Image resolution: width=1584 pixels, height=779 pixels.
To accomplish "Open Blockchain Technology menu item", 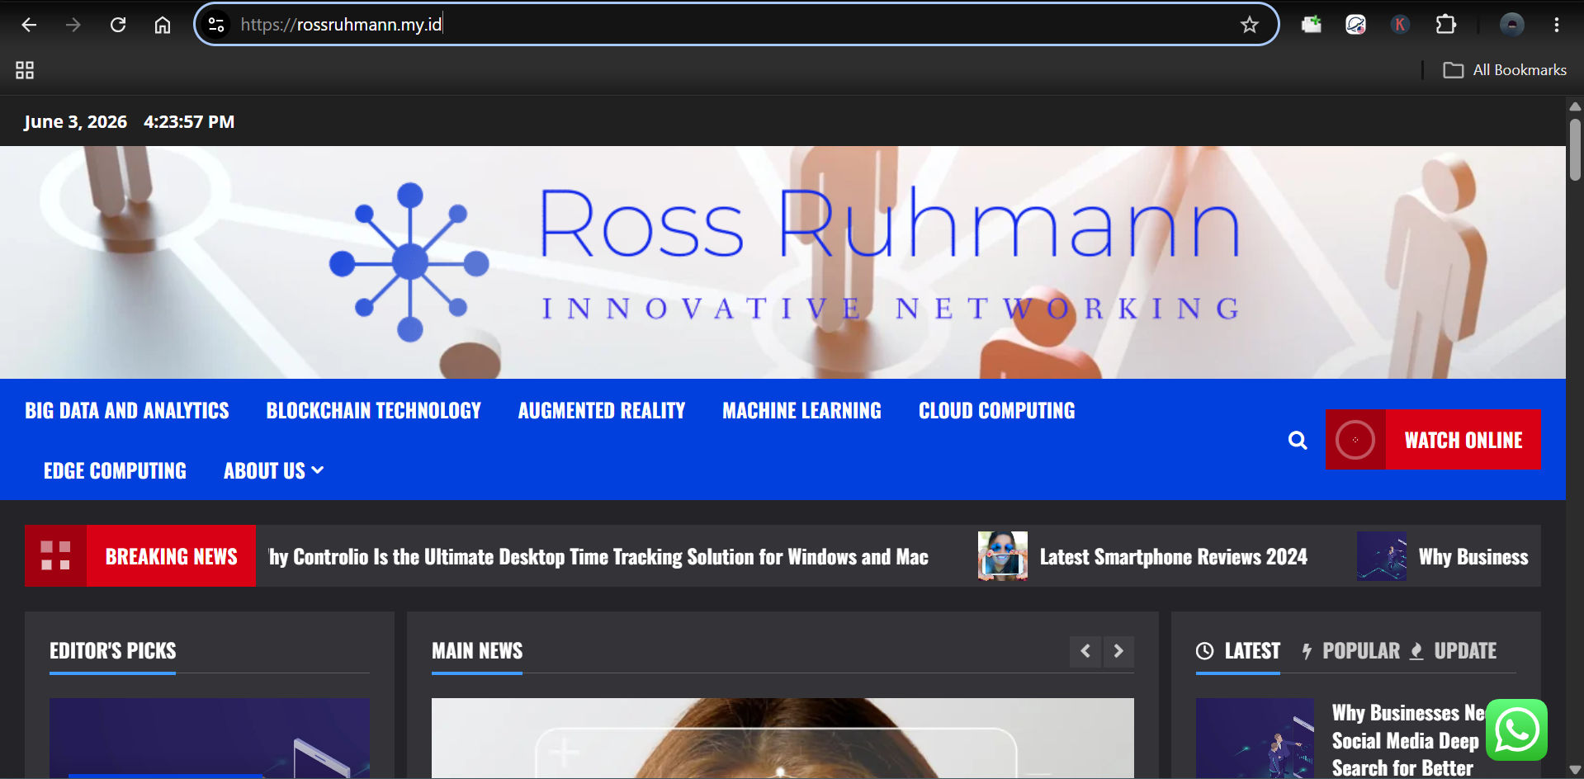I will (374, 410).
